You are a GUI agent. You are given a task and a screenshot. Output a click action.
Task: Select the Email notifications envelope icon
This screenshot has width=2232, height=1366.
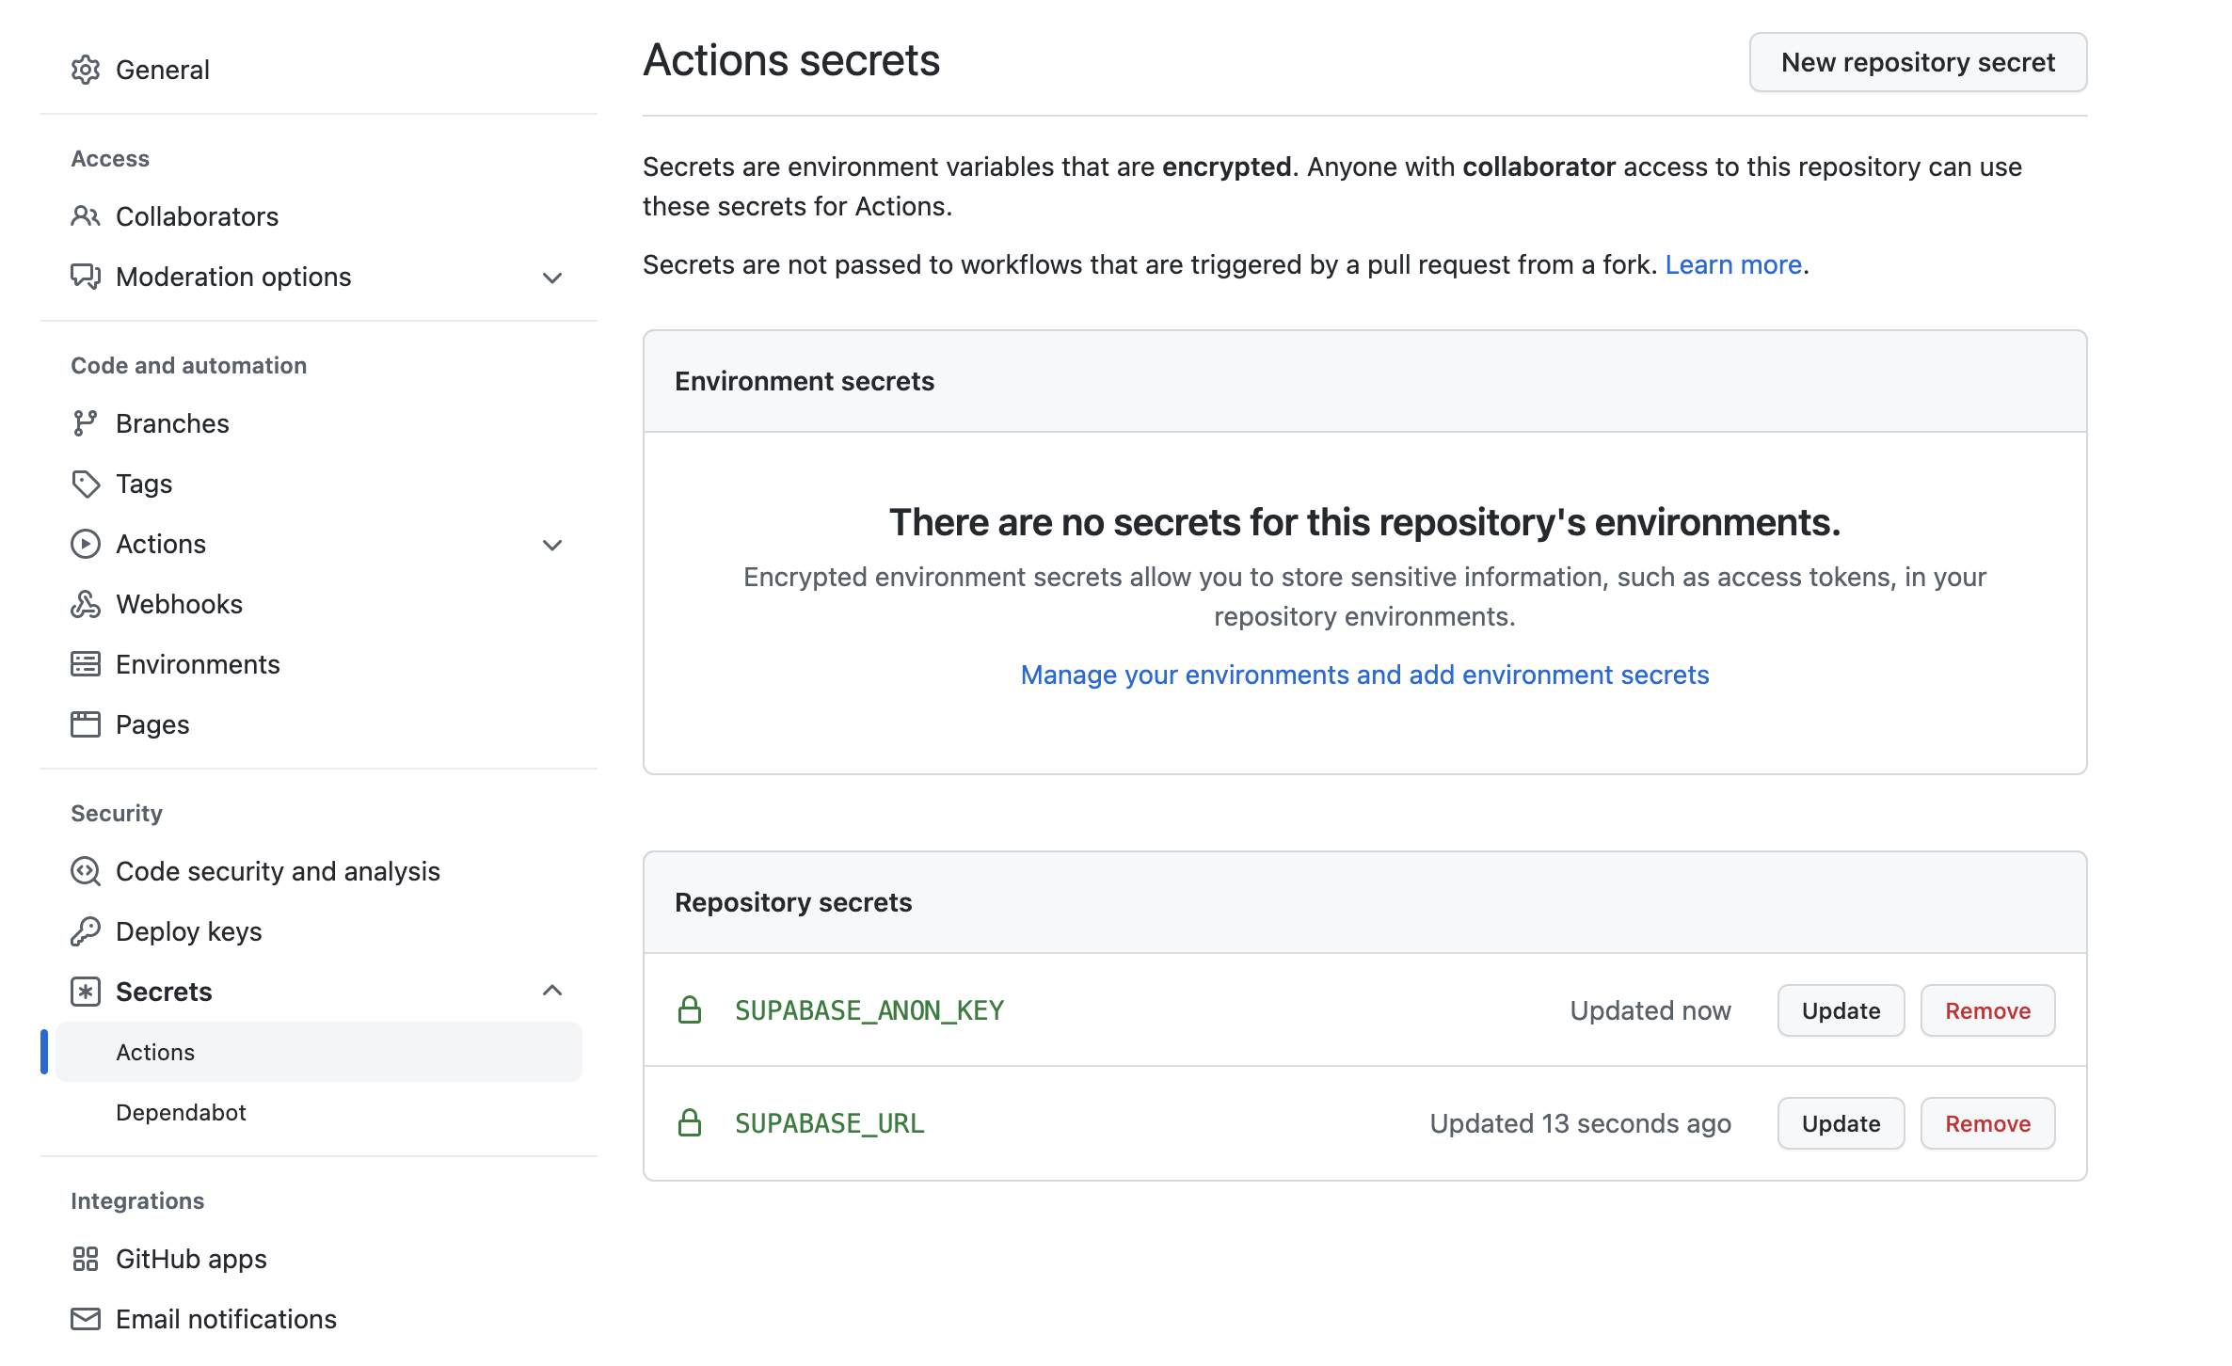(x=86, y=1319)
